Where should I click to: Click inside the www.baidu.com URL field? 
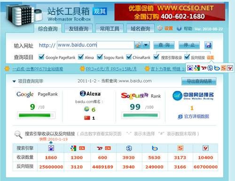(95, 45)
